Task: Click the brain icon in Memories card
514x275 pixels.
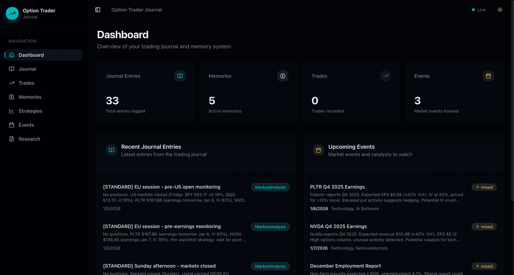Action: coord(283,76)
